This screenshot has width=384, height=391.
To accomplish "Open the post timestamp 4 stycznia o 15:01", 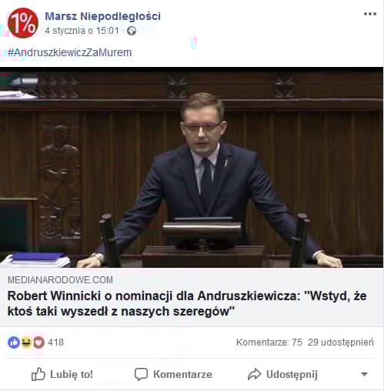I will (82, 31).
